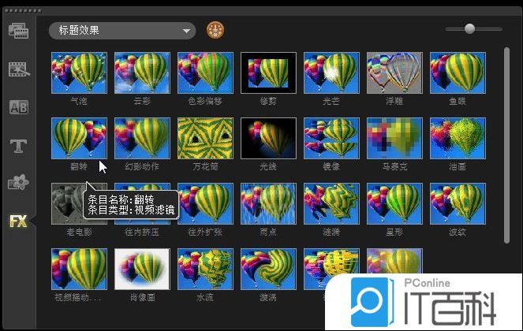
Task: Select the 气泡 filter thumbnail
Action: tap(79, 73)
